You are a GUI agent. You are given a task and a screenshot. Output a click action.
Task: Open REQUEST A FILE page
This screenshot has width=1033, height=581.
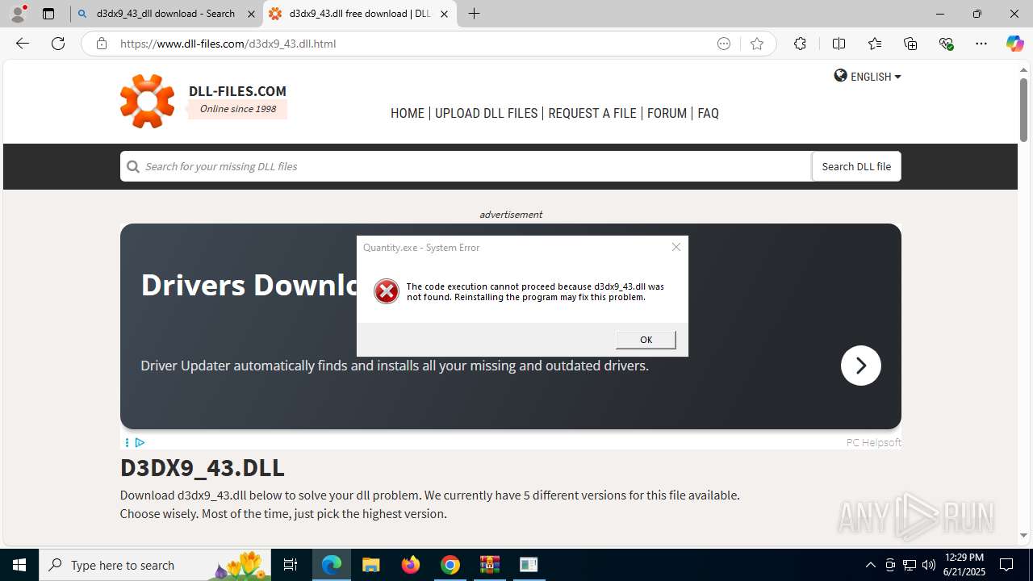tap(592, 113)
